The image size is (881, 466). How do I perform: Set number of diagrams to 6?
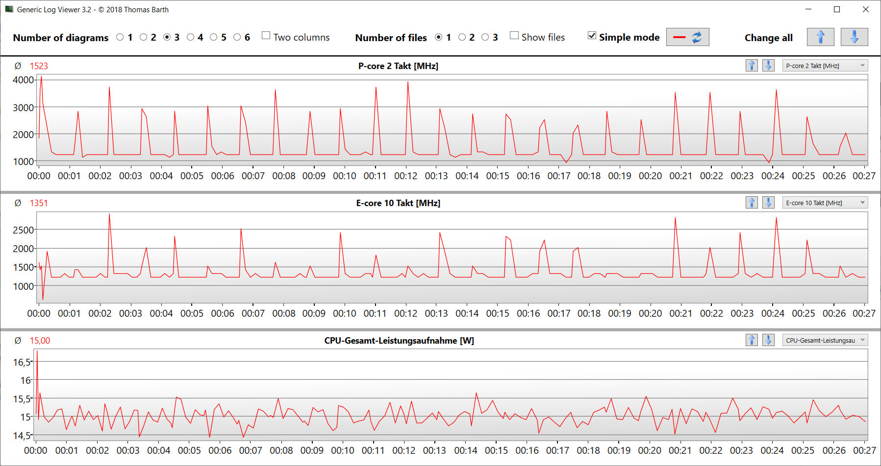point(237,37)
